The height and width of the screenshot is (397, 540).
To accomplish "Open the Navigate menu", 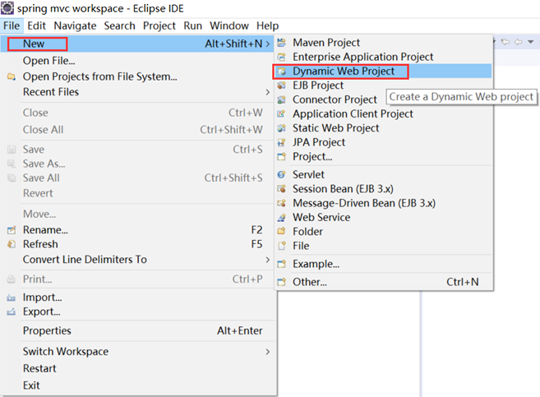I will click(x=75, y=25).
